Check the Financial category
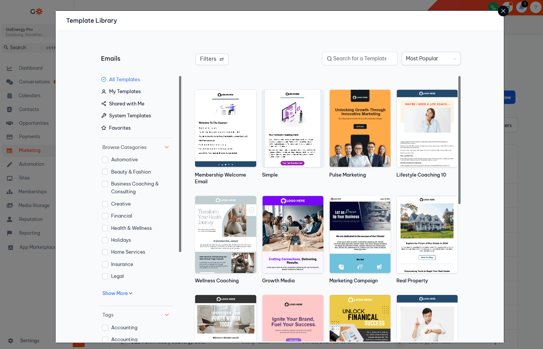This screenshot has height=349, width=543. [x=105, y=216]
